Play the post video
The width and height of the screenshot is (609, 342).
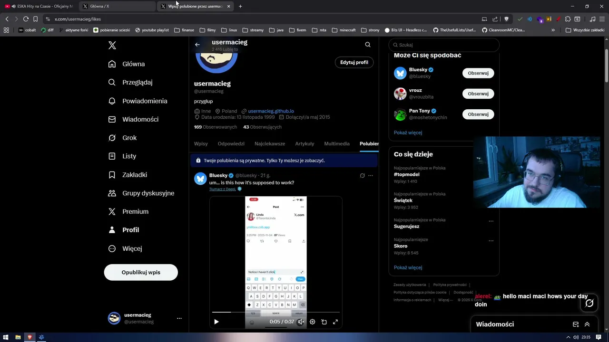(x=216, y=322)
